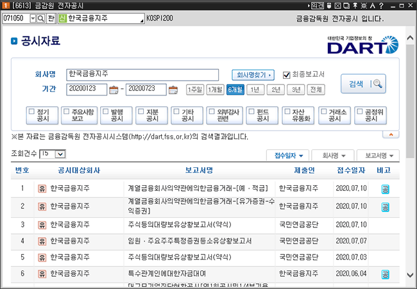The height and width of the screenshot is (289, 417).
Task: Click the 검색 search button
Action: coord(363,84)
